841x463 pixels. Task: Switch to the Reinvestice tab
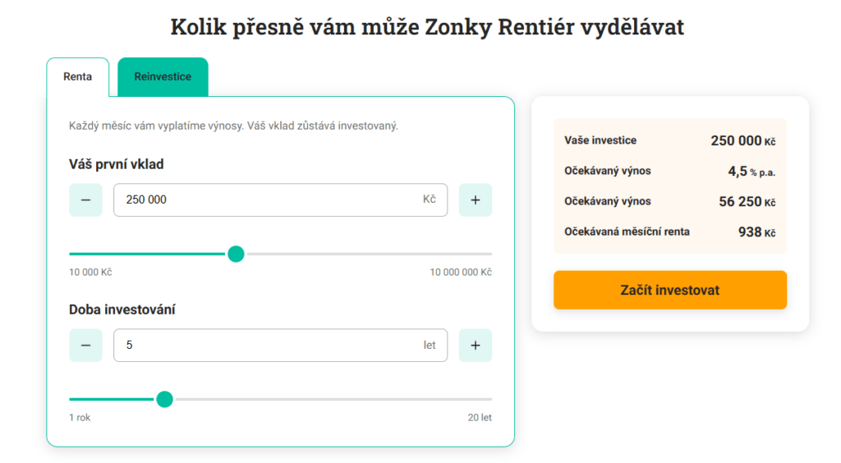click(x=163, y=77)
